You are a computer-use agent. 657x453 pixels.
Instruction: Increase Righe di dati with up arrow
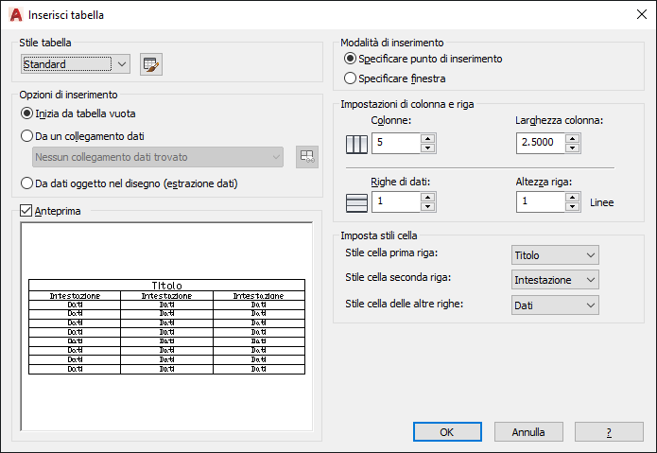pyautogui.click(x=427, y=198)
